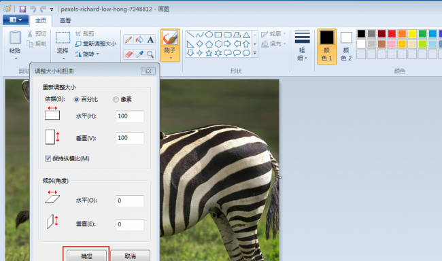Image resolution: width=442 pixels, height=261 pixels.
Task: Pick the Triangle shape
Action: [246, 35]
